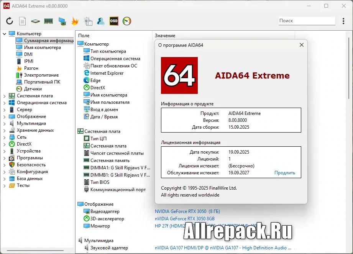This screenshot has width=353, height=254.
Task: Select Суммарная информация in the tree
Action: 44,41
